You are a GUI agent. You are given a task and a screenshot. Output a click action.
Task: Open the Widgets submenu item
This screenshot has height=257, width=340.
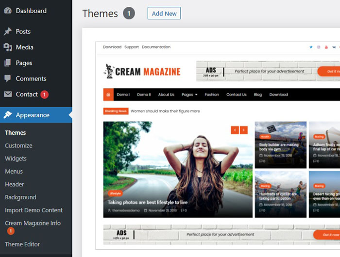tap(16, 159)
